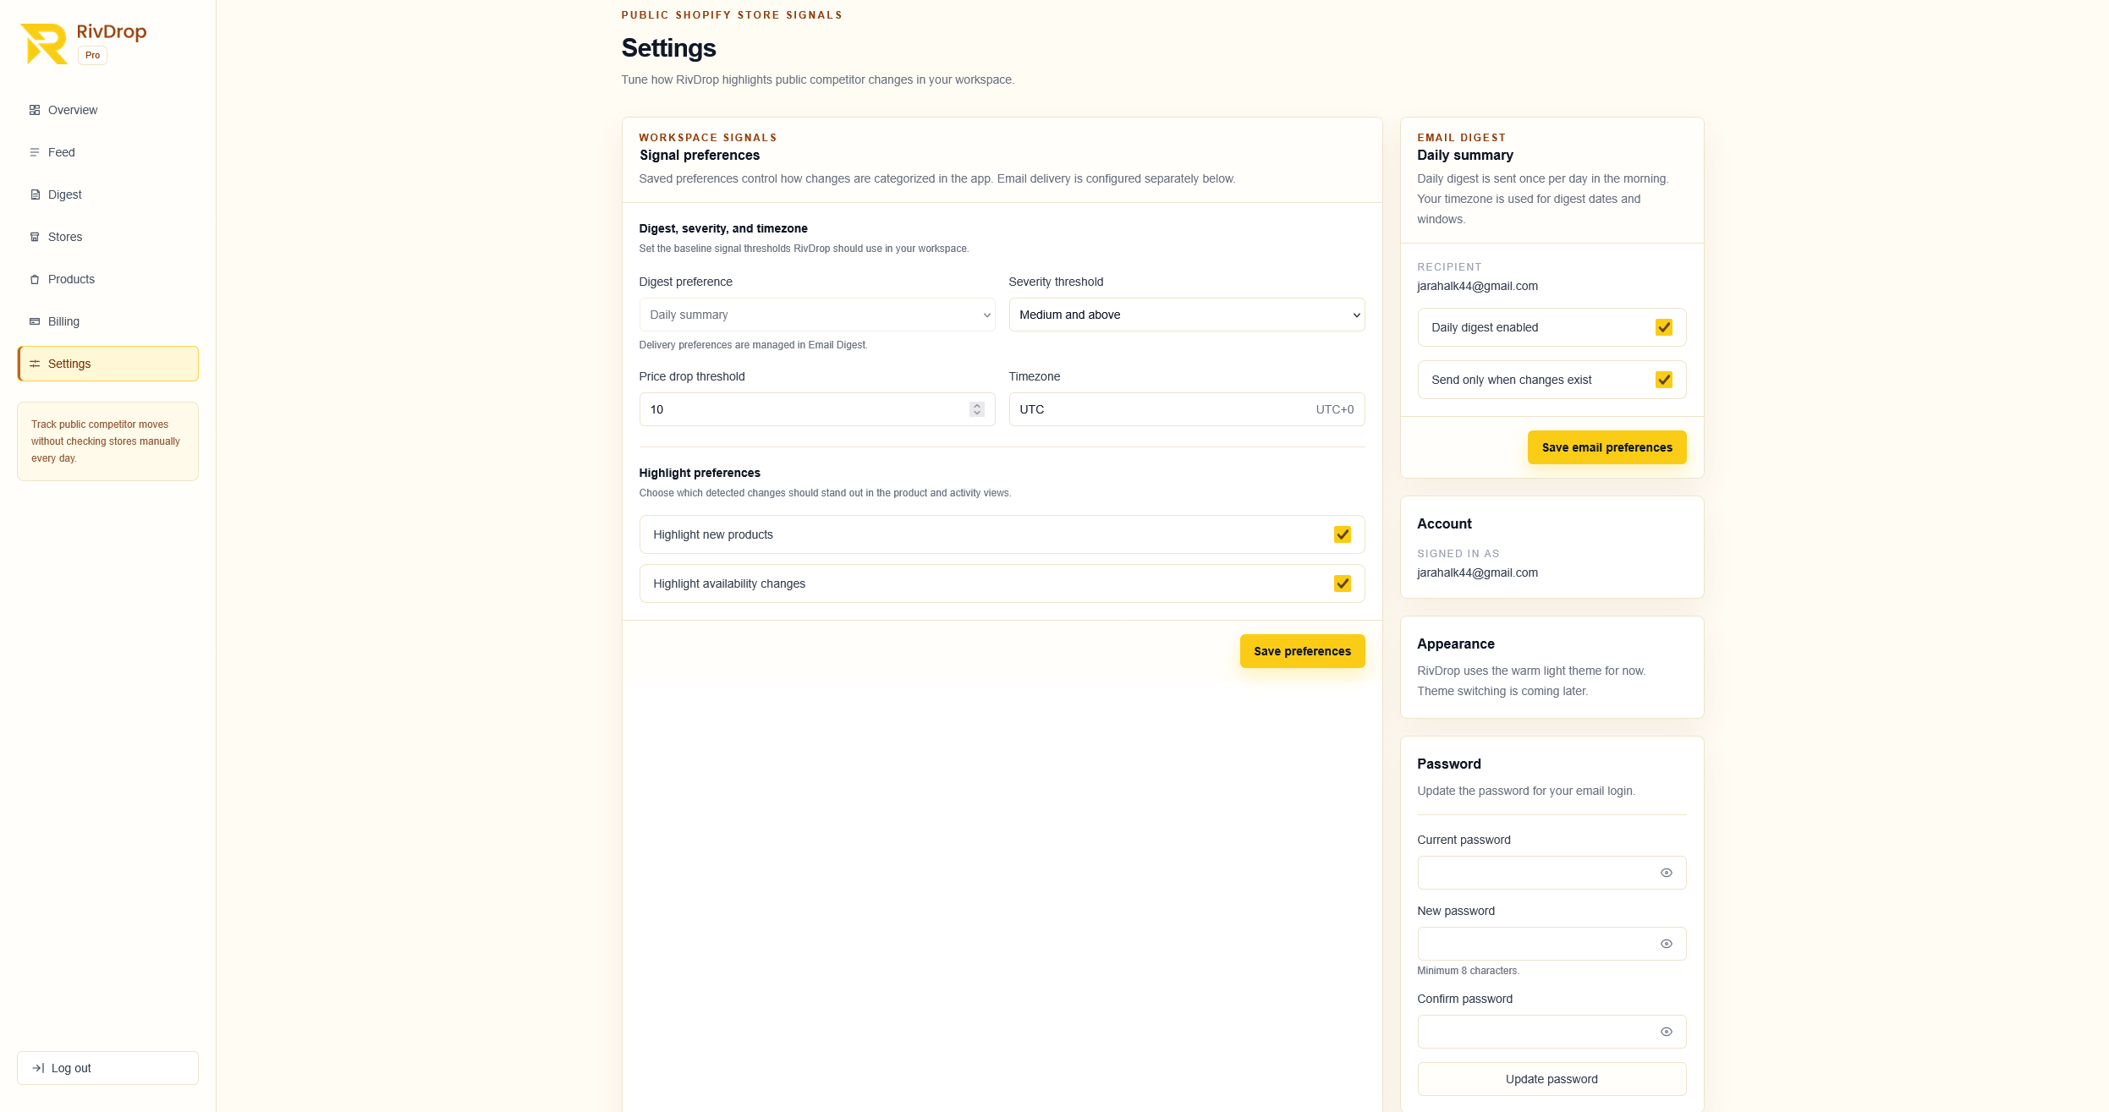Viewport: 2109px width, 1112px height.
Task: Click the 'Signal preferences' heading
Action: (700, 155)
